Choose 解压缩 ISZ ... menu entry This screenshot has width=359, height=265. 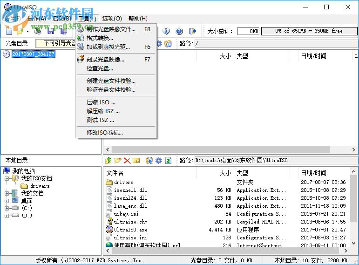click(x=116, y=111)
